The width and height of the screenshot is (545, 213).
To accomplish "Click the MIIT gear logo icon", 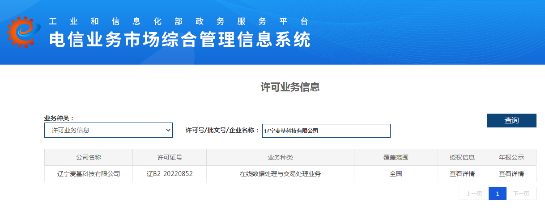I will (23, 33).
